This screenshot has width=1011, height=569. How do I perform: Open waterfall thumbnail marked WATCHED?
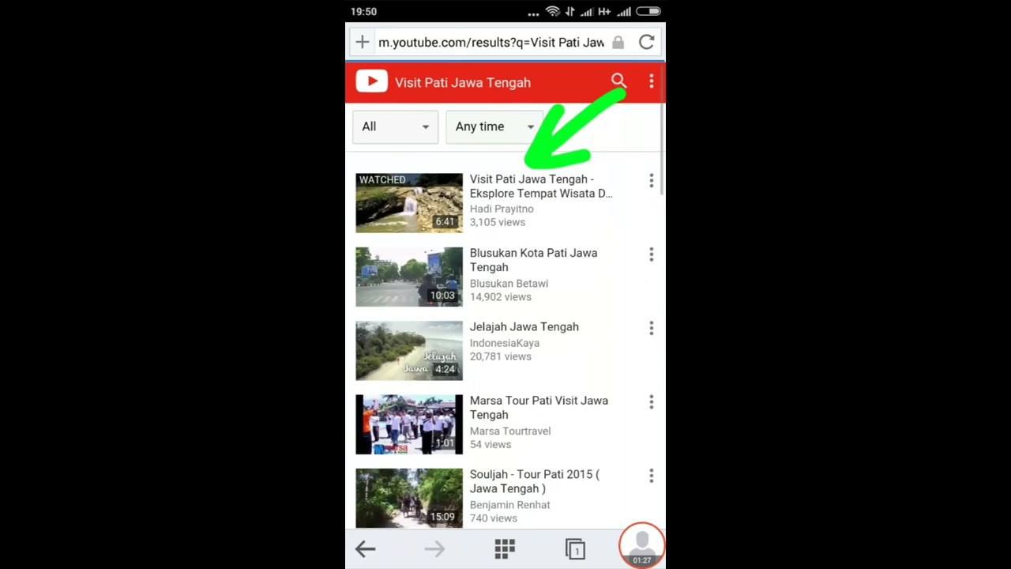(x=409, y=203)
